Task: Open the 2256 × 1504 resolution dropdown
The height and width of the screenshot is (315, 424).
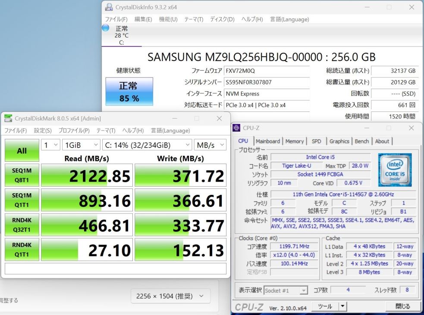Action: click(170, 296)
